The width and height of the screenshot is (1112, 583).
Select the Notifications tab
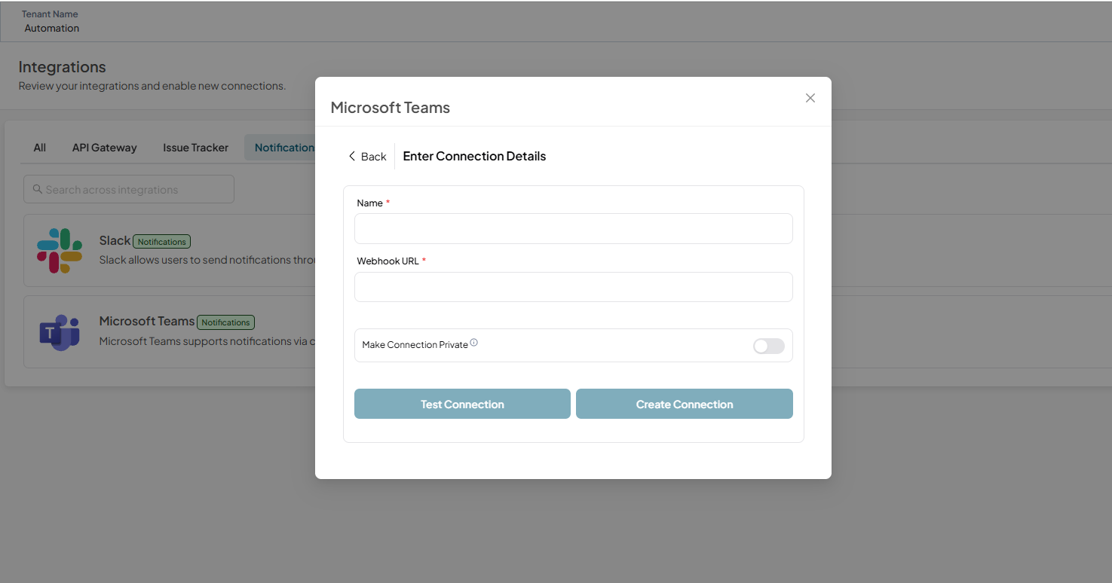(280, 148)
